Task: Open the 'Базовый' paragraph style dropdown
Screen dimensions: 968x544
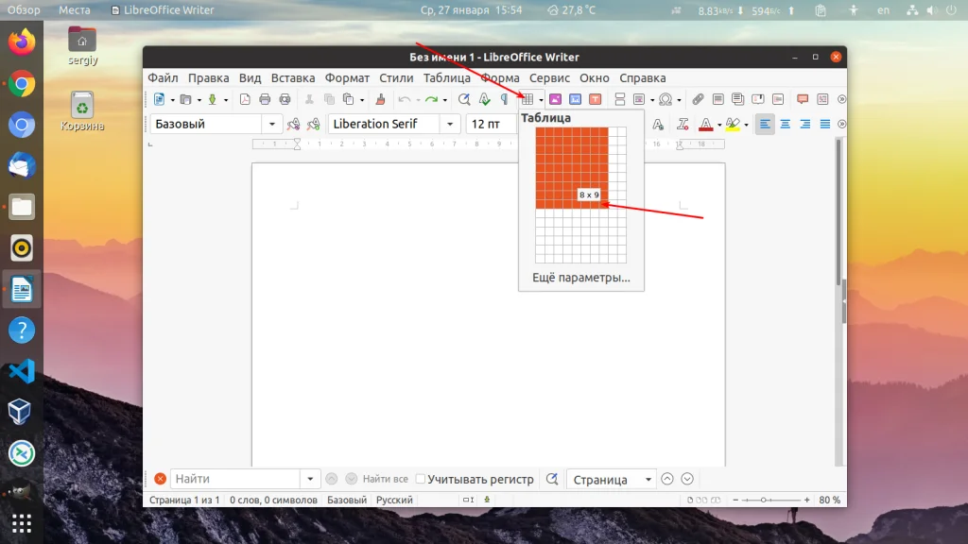Action: (x=272, y=123)
